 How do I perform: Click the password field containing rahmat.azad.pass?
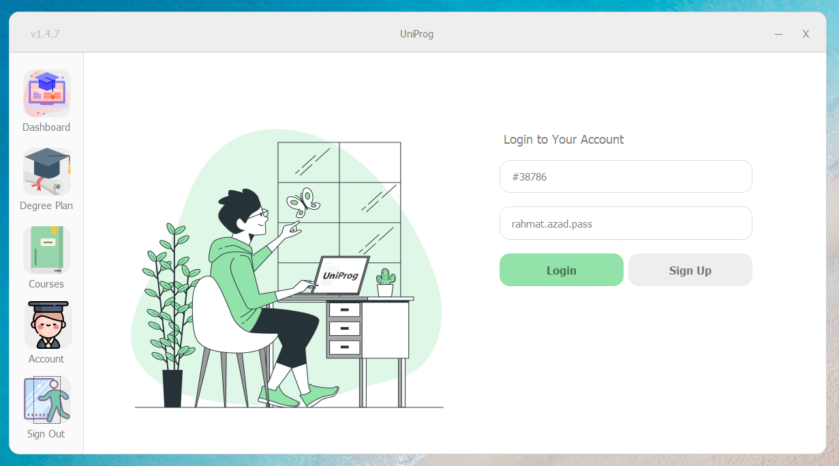click(x=626, y=223)
